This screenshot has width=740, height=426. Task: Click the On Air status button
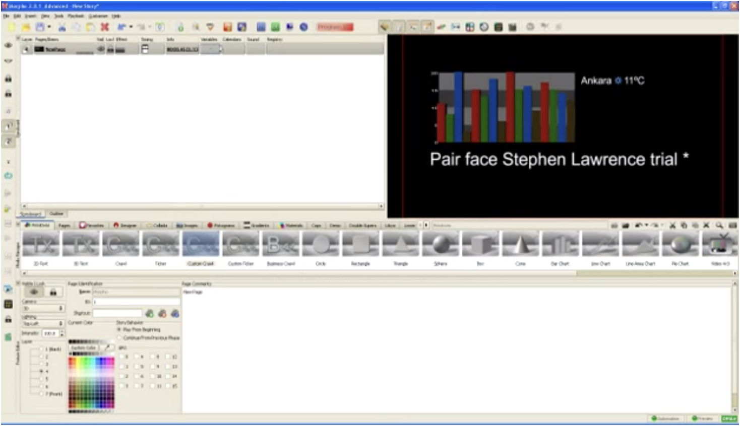[x=729, y=418]
